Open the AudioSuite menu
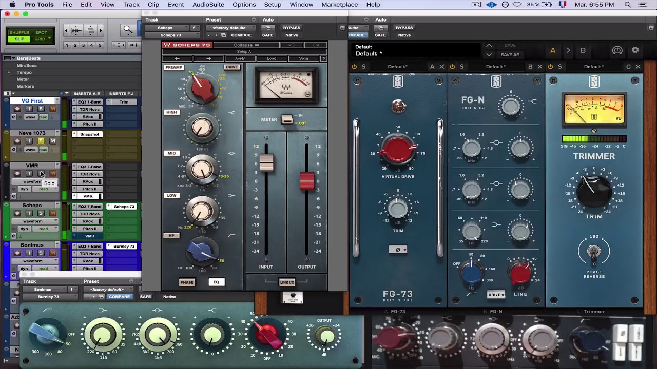657x369 pixels. coord(208,5)
